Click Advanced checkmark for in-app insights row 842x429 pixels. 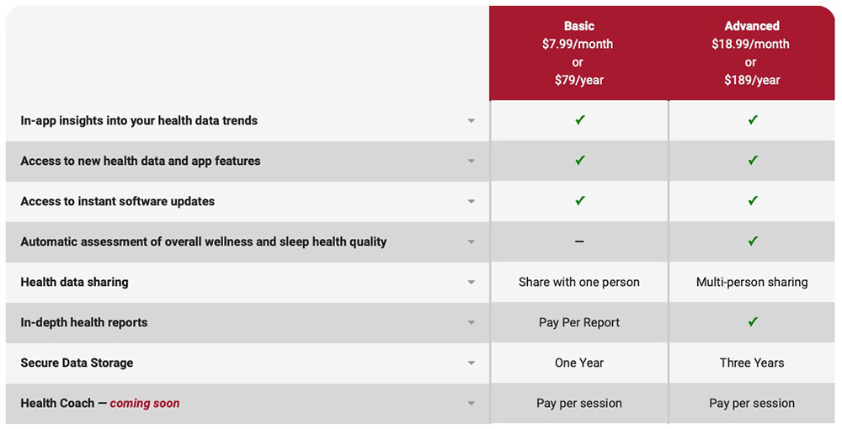click(x=753, y=120)
